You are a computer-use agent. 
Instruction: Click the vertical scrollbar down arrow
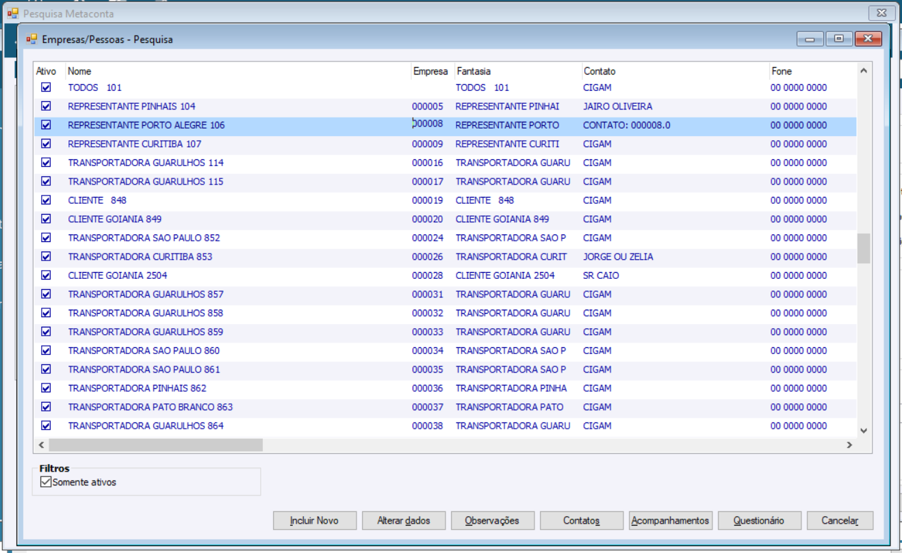click(x=864, y=431)
